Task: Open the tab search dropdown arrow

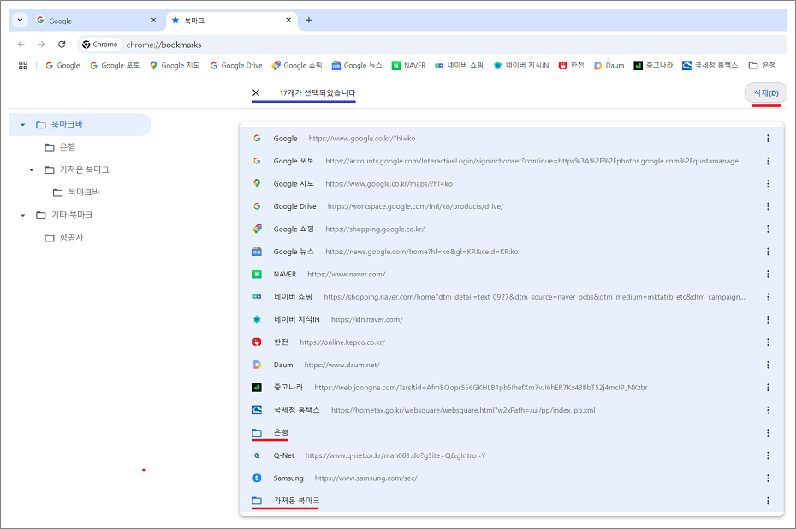Action: coord(20,21)
